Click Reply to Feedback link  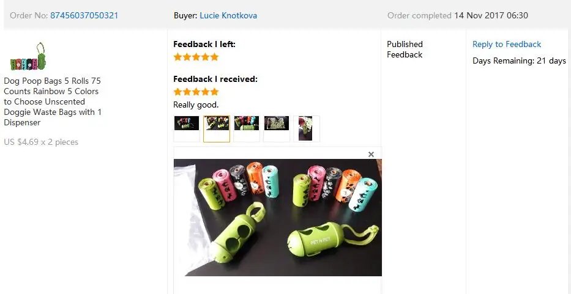507,45
